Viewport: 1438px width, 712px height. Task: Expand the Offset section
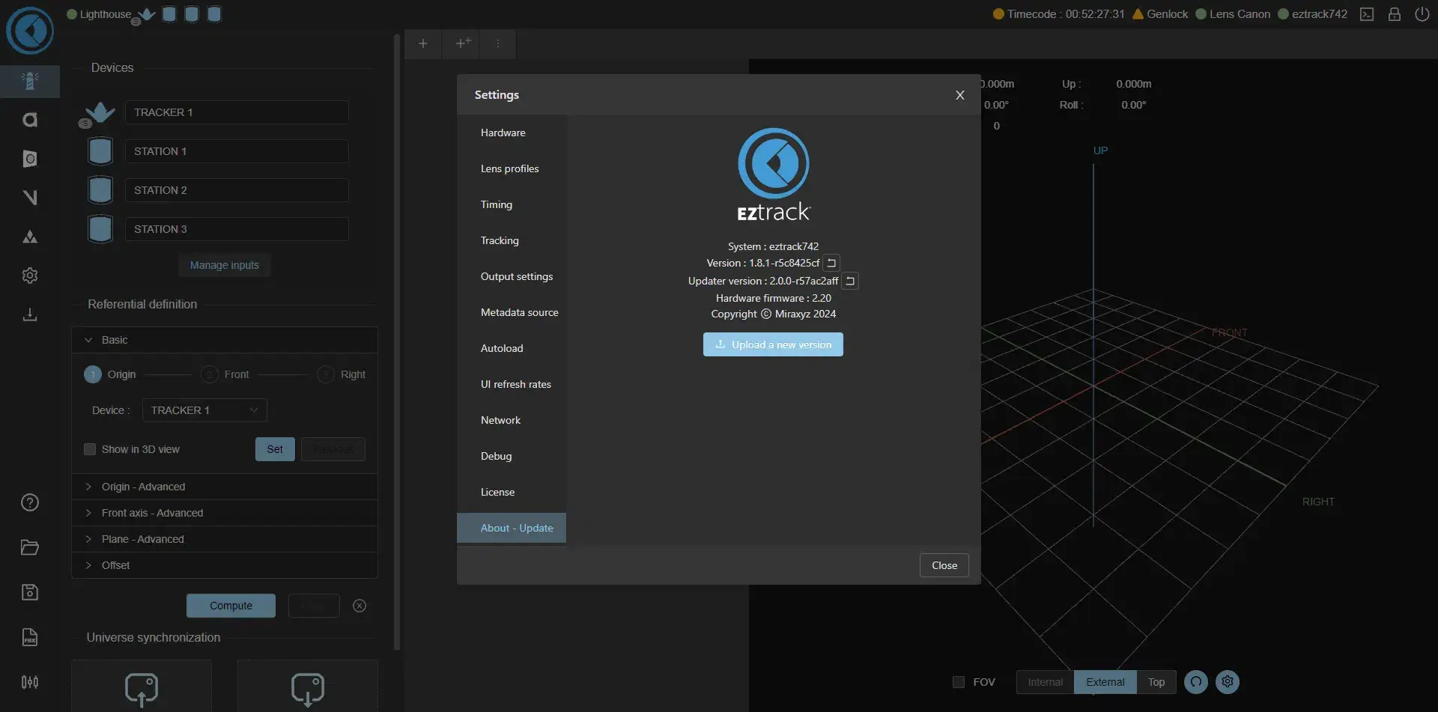coord(115,565)
